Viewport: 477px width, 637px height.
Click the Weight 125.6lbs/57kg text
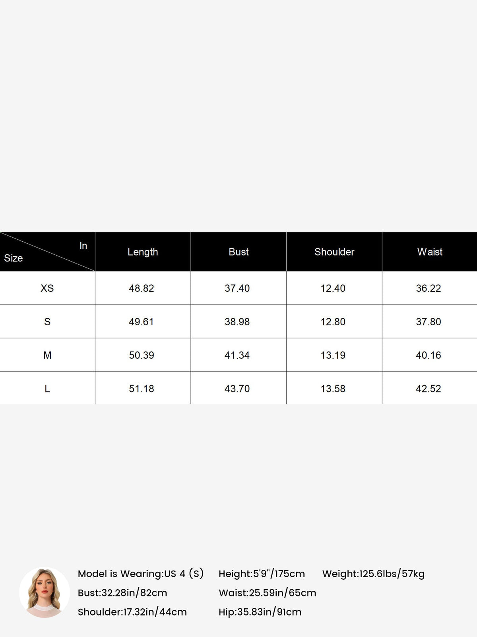click(x=373, y=574)
